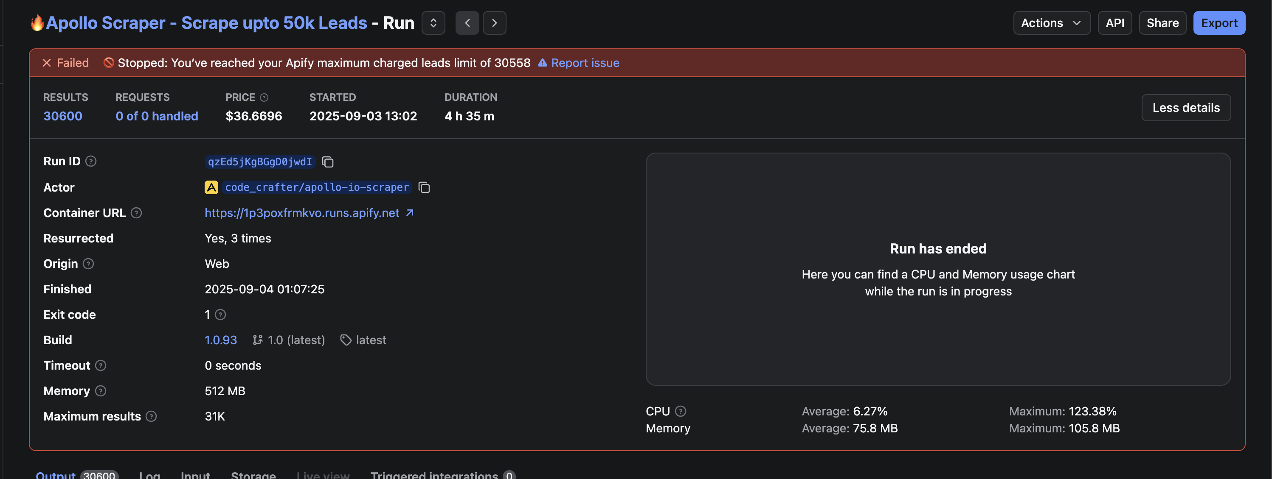
Task: Click the Run has ended heading
Action: pyautogui.click(x=938, y=248)
